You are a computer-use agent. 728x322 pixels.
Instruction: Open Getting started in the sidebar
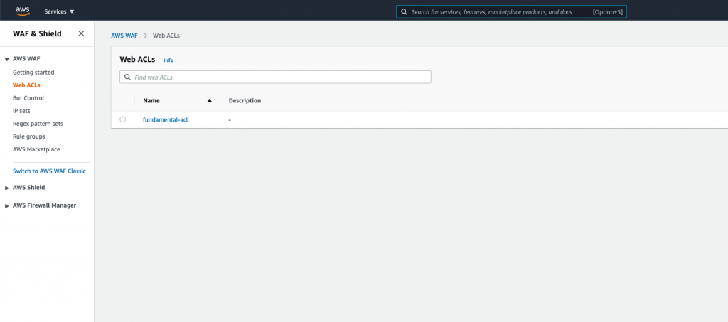click(33, 73)
